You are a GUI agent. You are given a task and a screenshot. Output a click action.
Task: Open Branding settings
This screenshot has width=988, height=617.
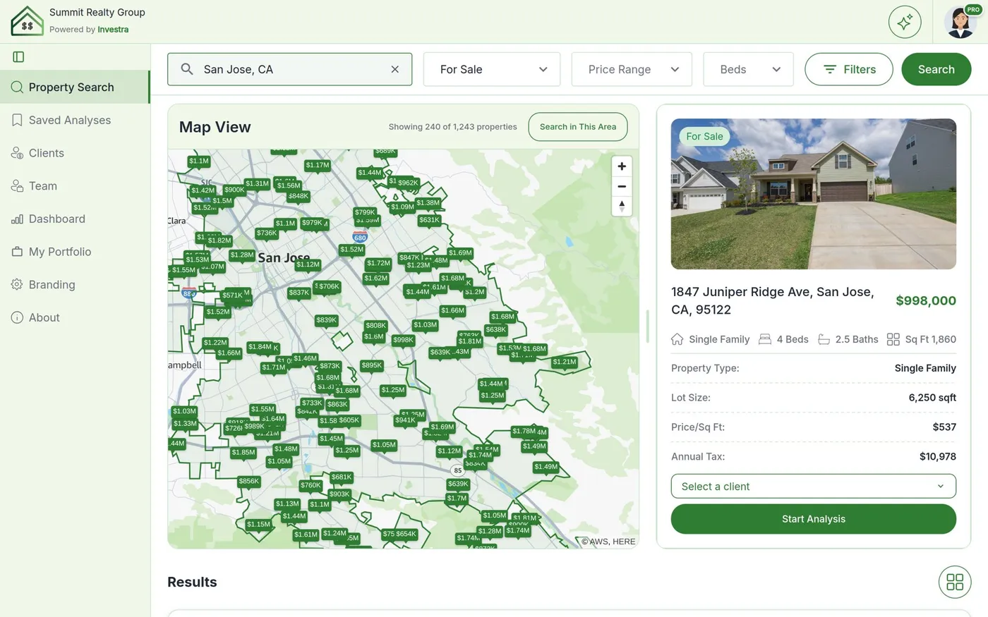click(x=75, y=285)
